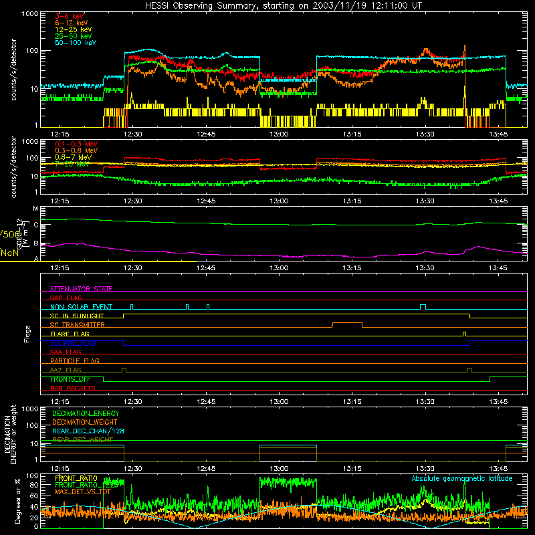Image resolution: width=535 pixels, height=535 pixels.
Task: Select the 12-25 keV legend entry
Action: tap(73, 29)
